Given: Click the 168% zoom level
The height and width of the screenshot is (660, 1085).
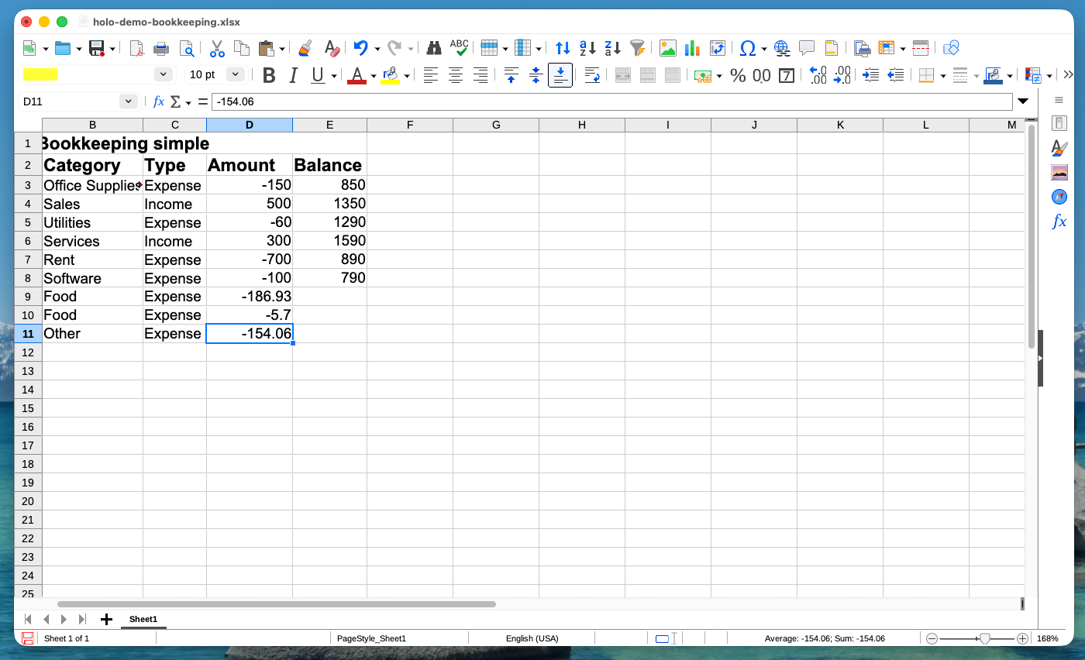Looking at the screenshot, I should [1048, 638].
